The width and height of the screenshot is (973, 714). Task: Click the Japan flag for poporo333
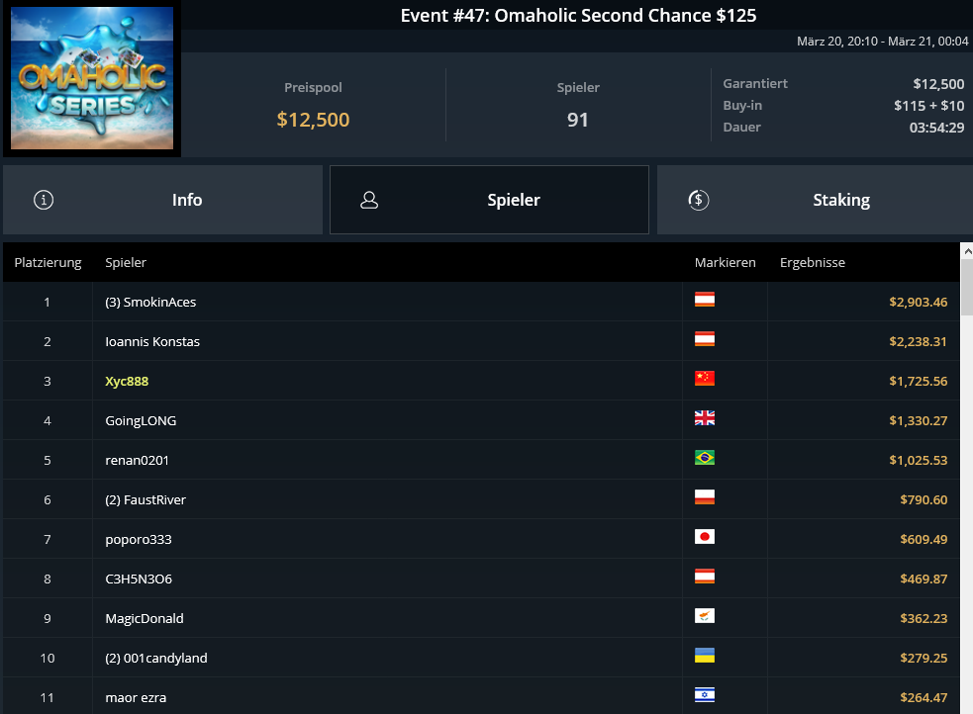tap(705, 537)
